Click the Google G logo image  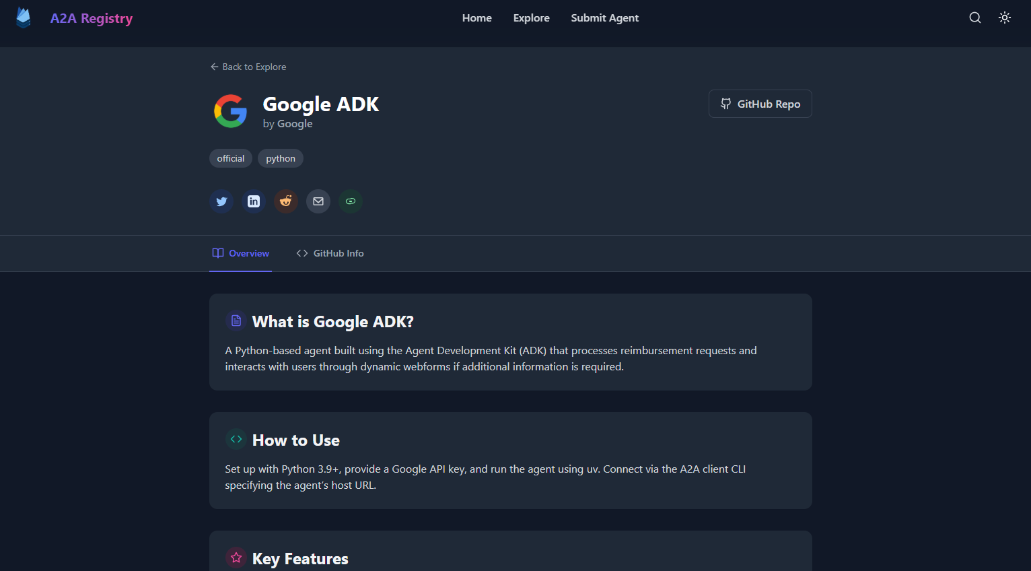coord(231,111)
